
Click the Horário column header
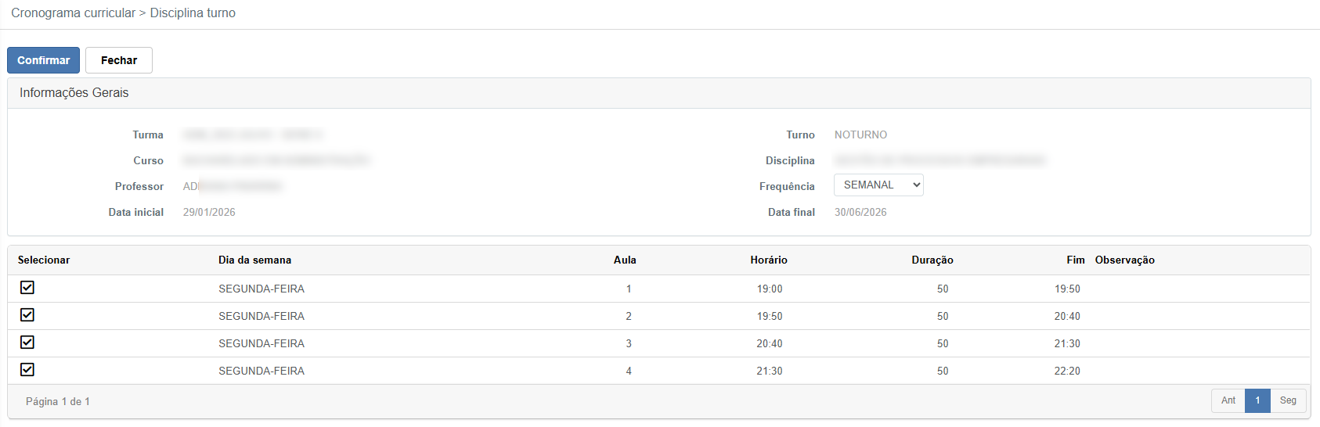click(x=768, y=260)
